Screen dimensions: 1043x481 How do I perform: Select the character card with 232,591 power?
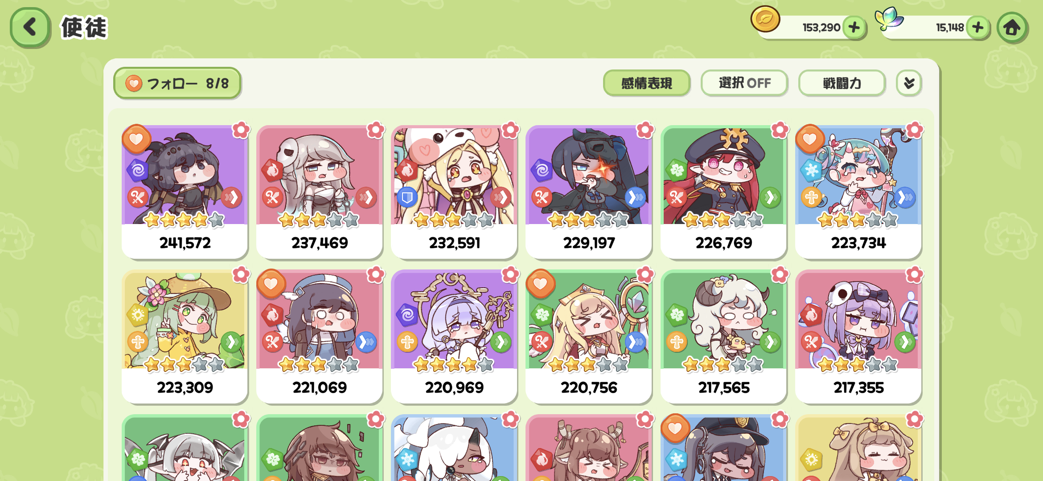454,192
